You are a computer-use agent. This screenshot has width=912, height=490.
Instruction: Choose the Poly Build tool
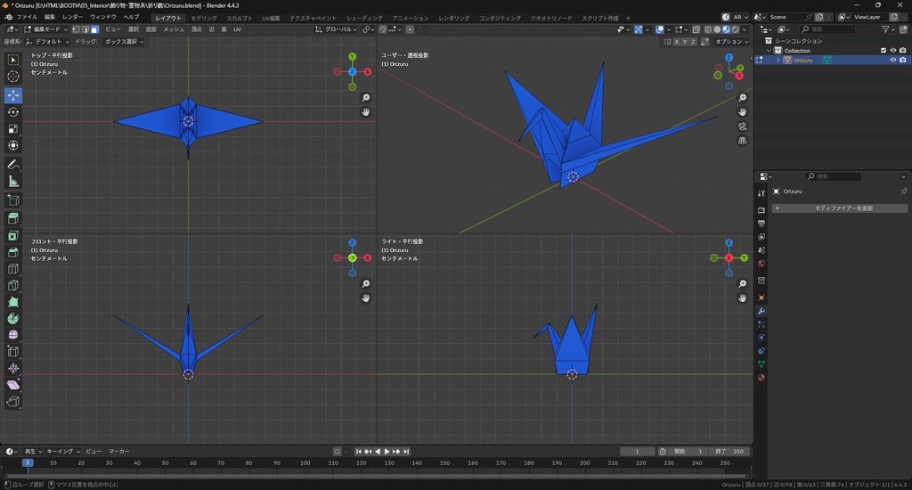[x=12, y=302]
